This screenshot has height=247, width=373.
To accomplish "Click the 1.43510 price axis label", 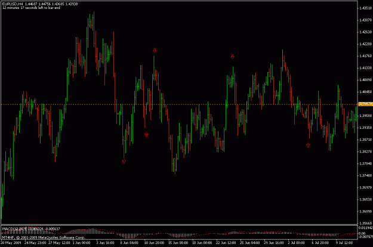I will tap(366, 8).
